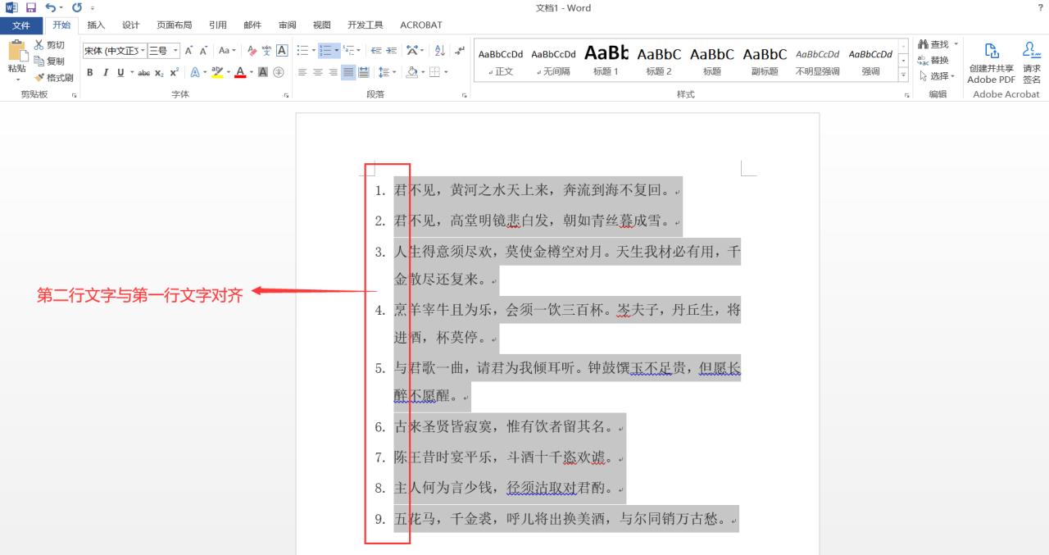Toggle justify alignment
Viewport: 1049px width, 555px height.
(x=349, y=72)
